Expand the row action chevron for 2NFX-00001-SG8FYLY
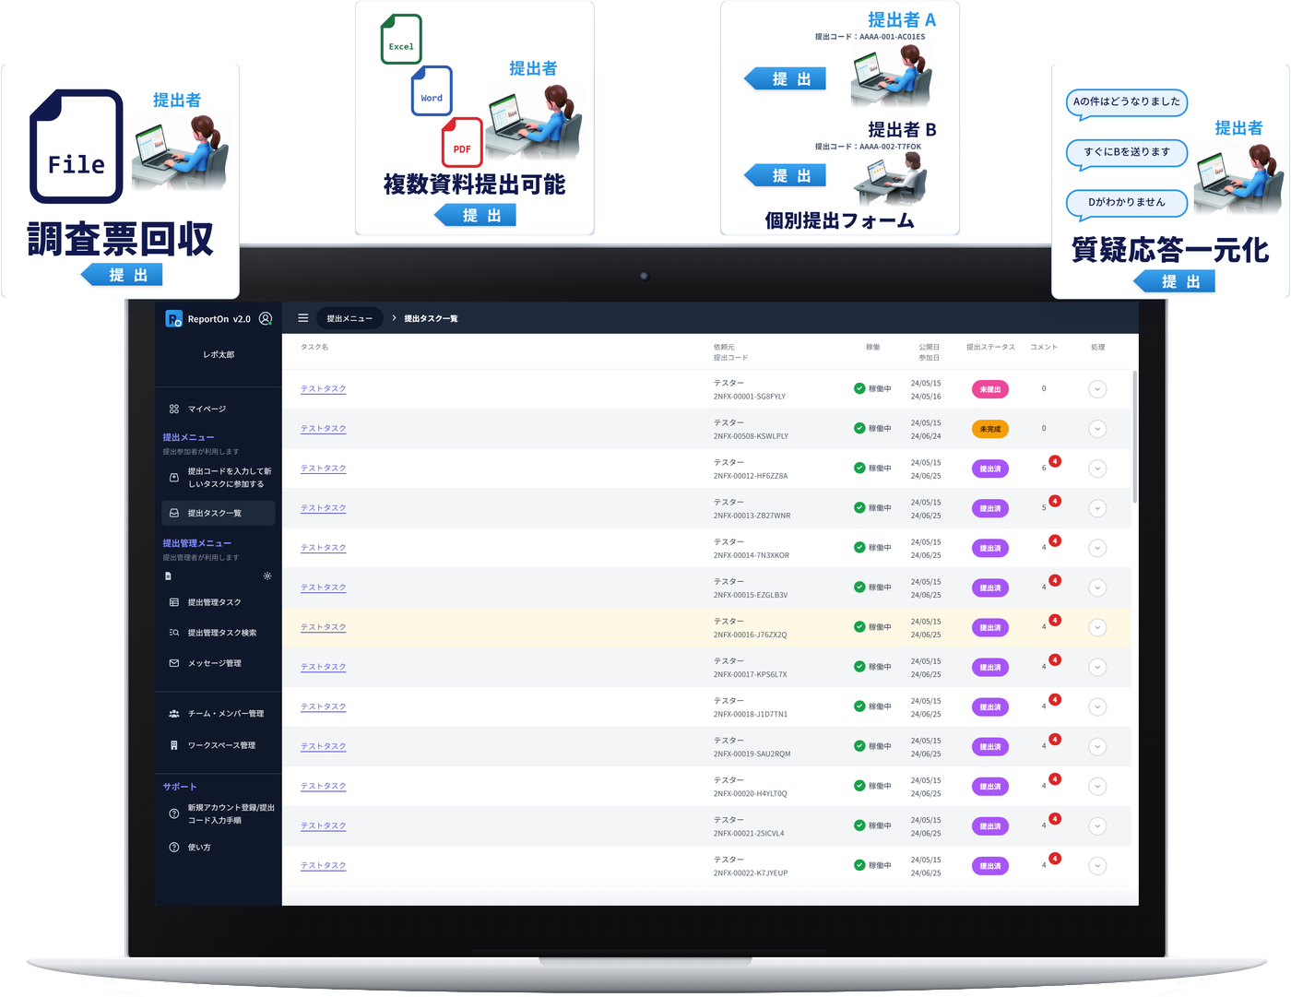1291x997 pixels. (1097, 389)
